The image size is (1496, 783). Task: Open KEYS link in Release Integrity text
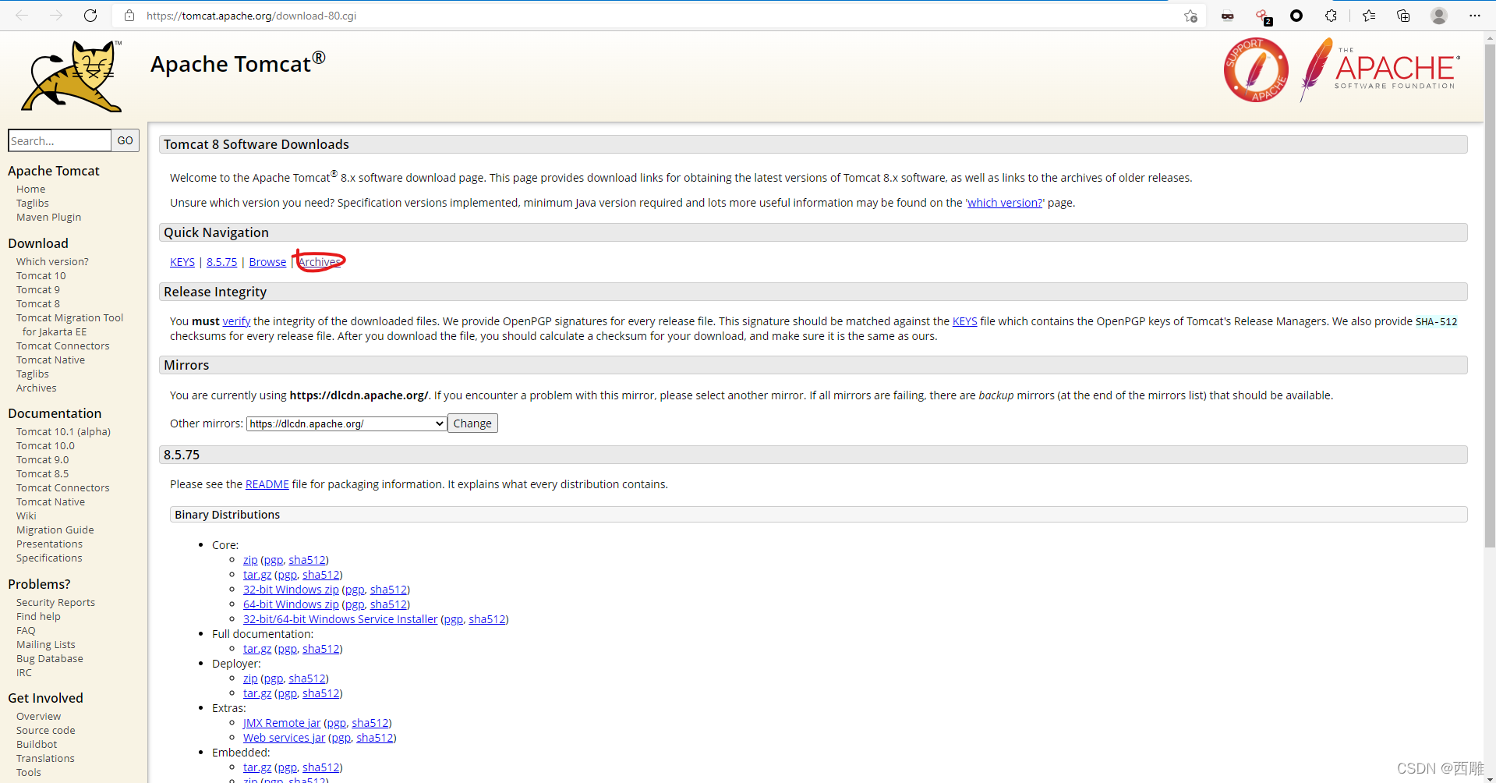pos(964,321)
